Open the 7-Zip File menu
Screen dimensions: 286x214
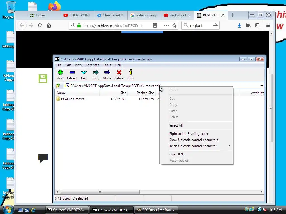pos(59,65)
